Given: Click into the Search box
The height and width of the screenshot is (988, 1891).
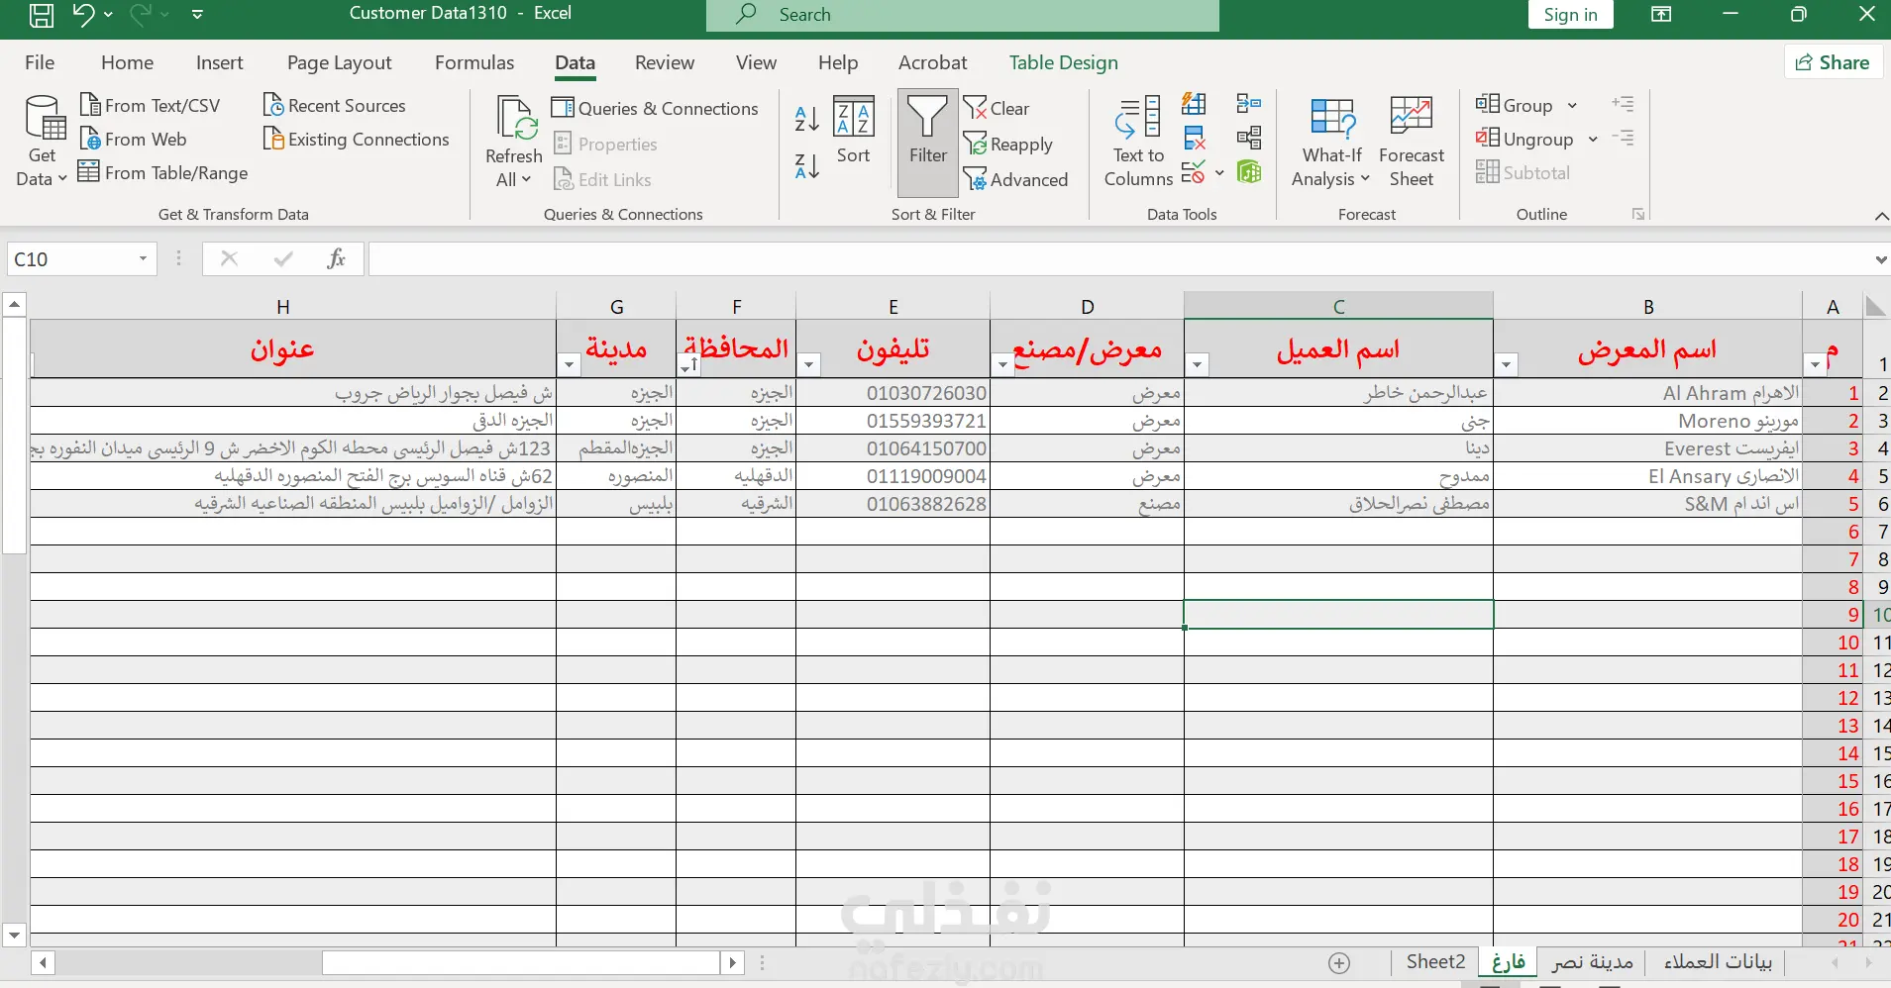Looking at the screenshot, I should coord(962,15).
